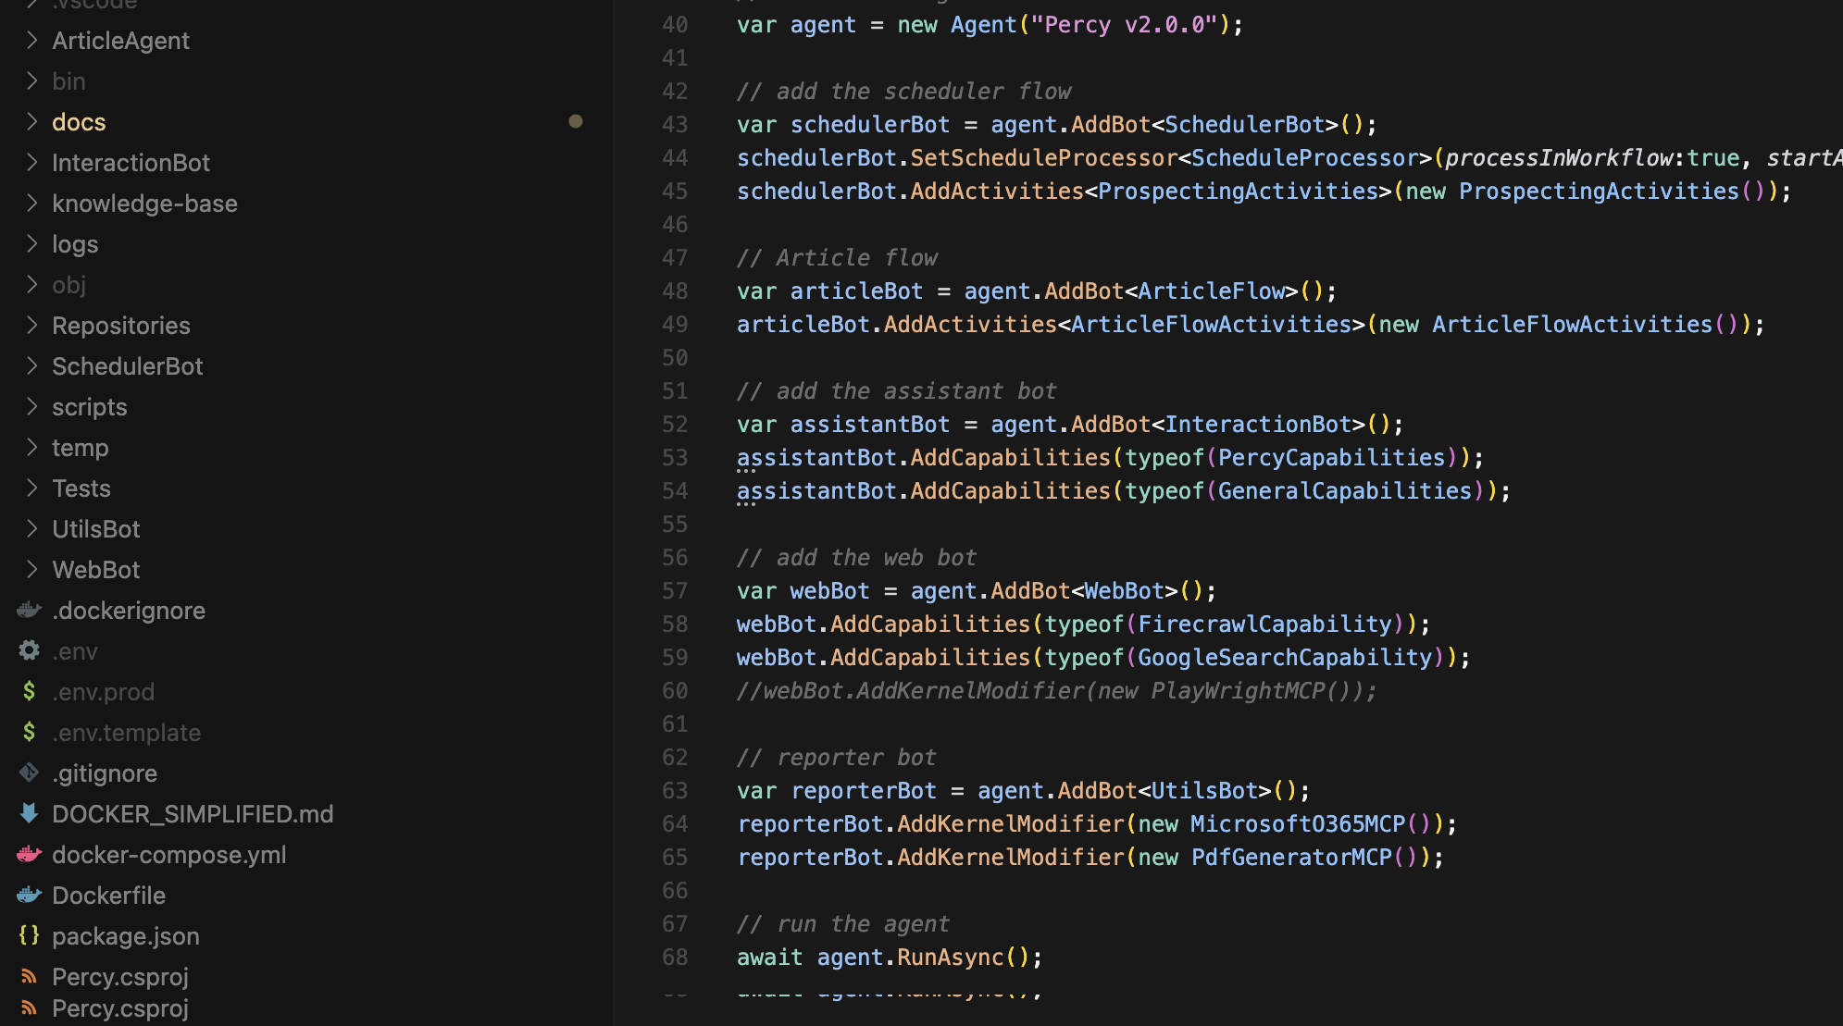Screen dimensions: 1843x1026
Task: Click the gear icon next to .env
Action: [28, 650]
